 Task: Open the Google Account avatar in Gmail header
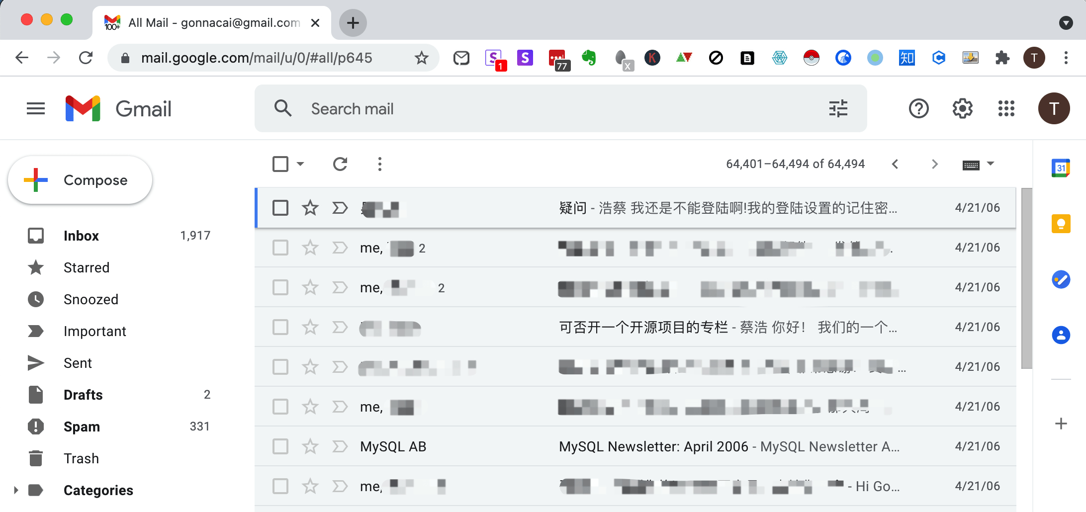pyautogui.click(x=1054, y=108)
